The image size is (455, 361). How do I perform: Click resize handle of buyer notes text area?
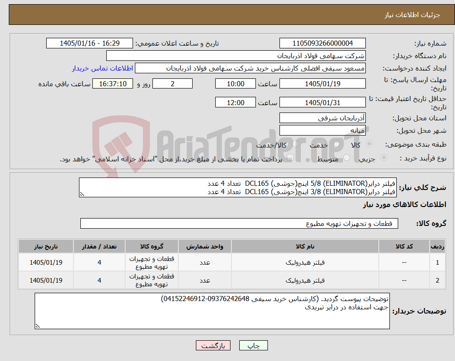click(38, 325)
